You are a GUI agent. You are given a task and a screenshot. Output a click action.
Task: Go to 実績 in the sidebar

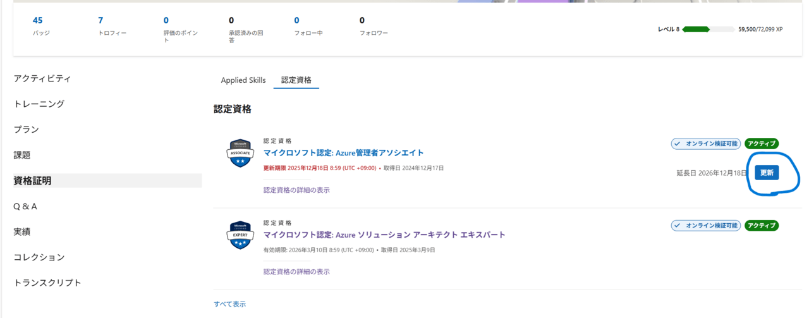22,231
